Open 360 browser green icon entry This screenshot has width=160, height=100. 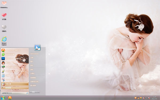[15, 54]
